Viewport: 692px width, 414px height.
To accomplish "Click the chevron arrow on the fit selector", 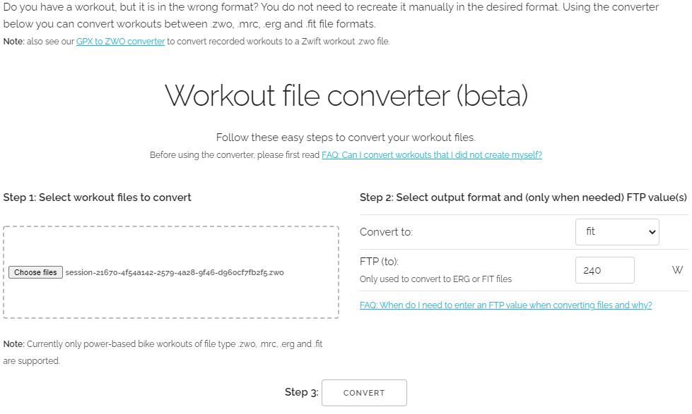I will 651,232.
